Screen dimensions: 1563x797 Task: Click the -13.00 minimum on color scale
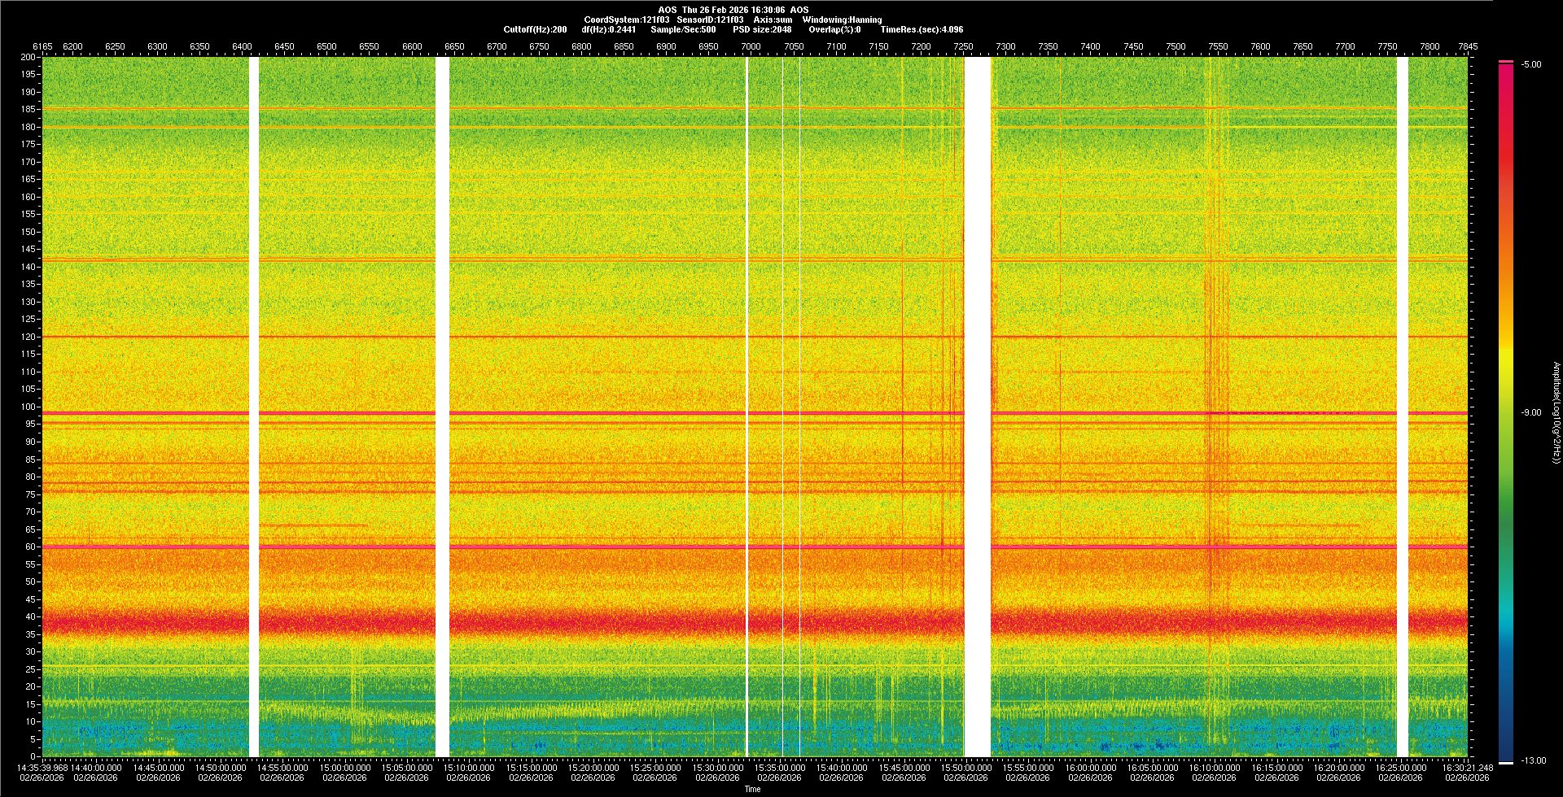coord(1533,760)
